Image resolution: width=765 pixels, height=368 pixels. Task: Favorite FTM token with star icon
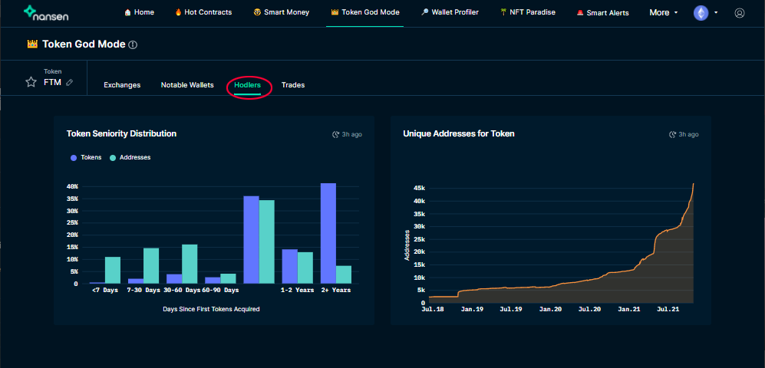(x=31, y=82)
